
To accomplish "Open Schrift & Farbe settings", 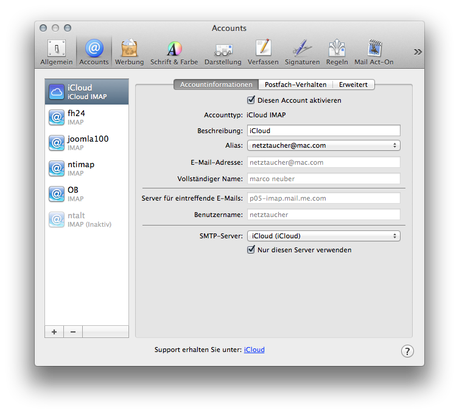I will (x=174, y=52).
